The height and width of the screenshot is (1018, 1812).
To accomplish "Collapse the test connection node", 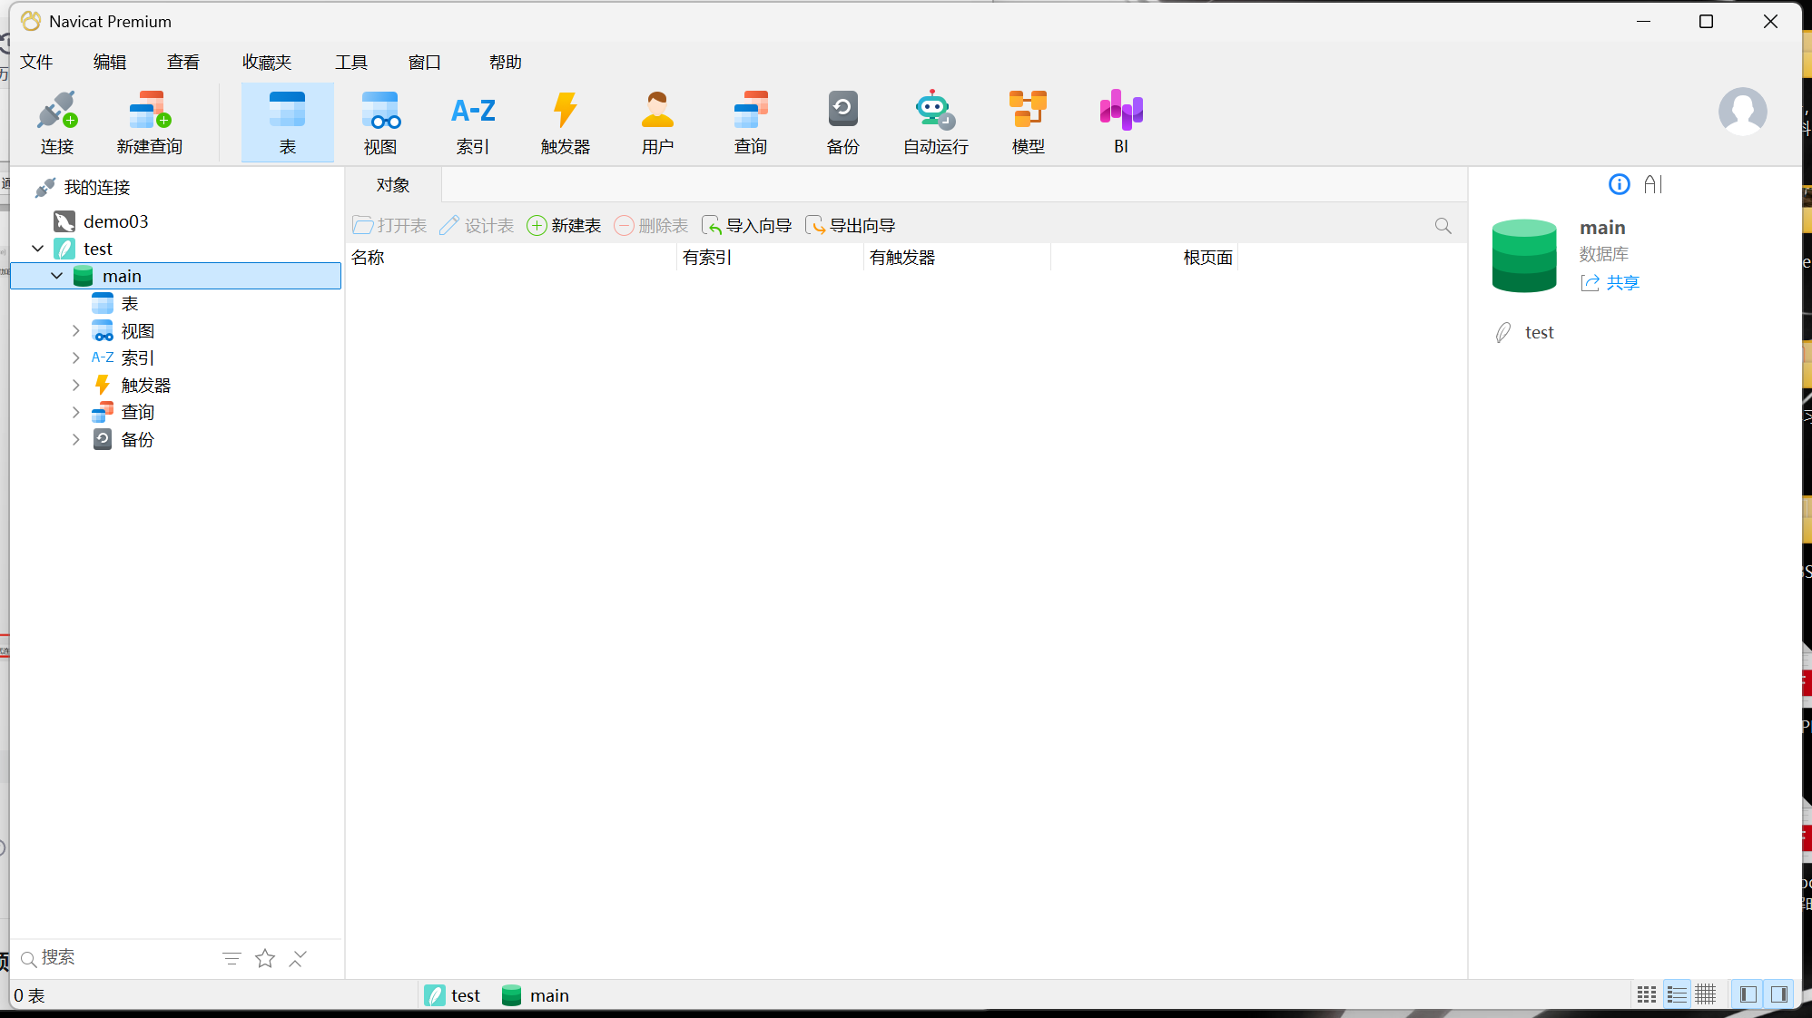I will pos(37,249).
